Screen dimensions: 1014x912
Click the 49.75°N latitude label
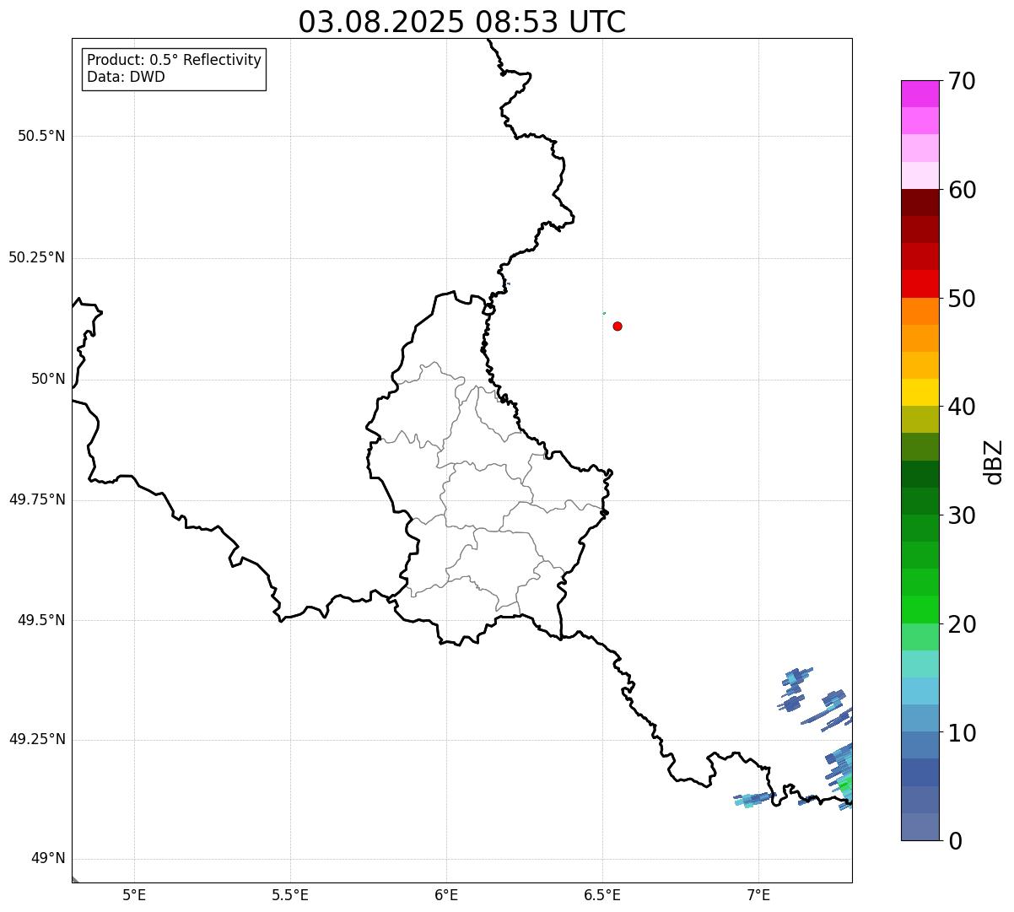click(37, 499)
